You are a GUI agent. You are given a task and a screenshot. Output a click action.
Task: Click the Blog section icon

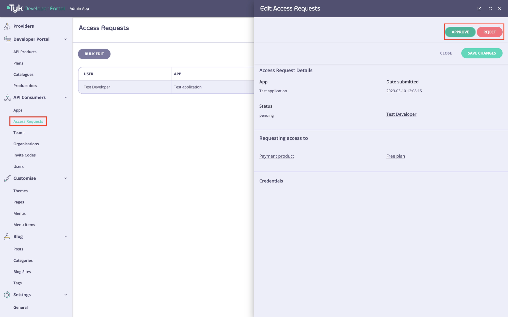pyautogui.click(x=7, y=237)
